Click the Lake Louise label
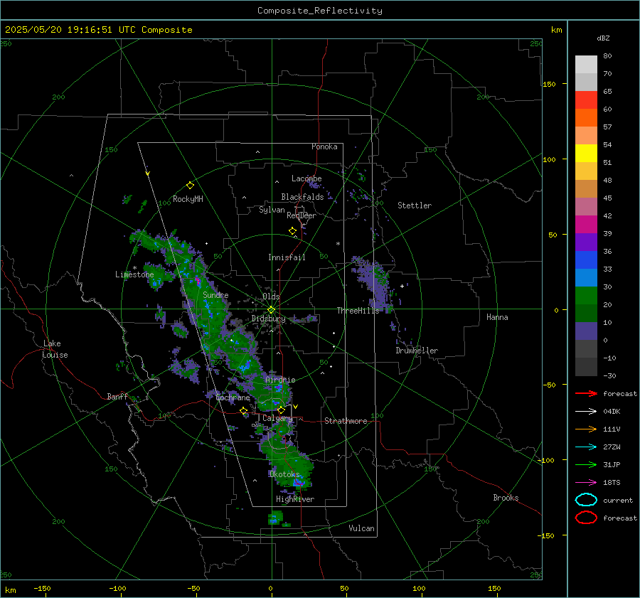 click(55, 349)
